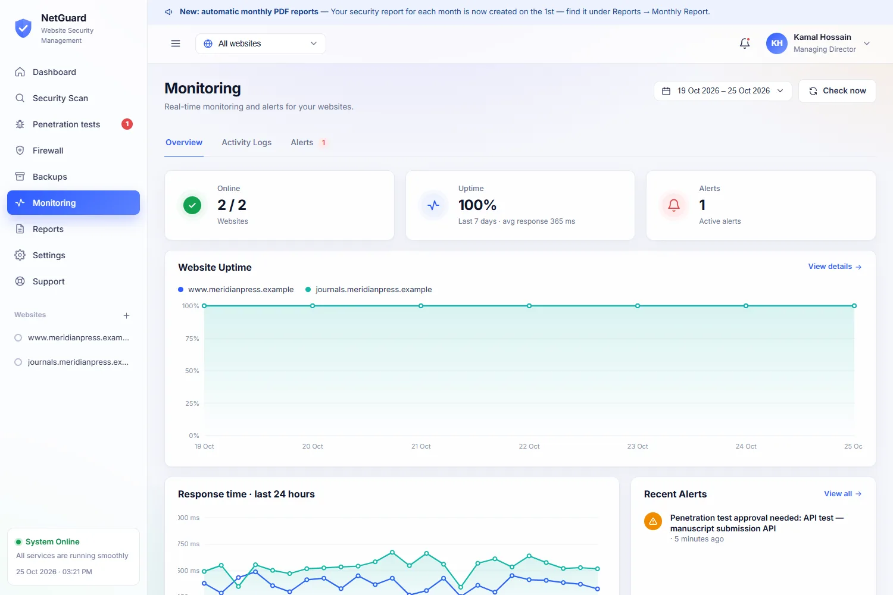Select Monitoring in the sidebar
This screenshot has width=893, height=595.
click(73, 203)
